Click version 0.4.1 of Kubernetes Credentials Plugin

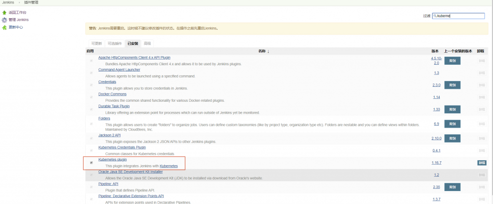coord(436,150)
